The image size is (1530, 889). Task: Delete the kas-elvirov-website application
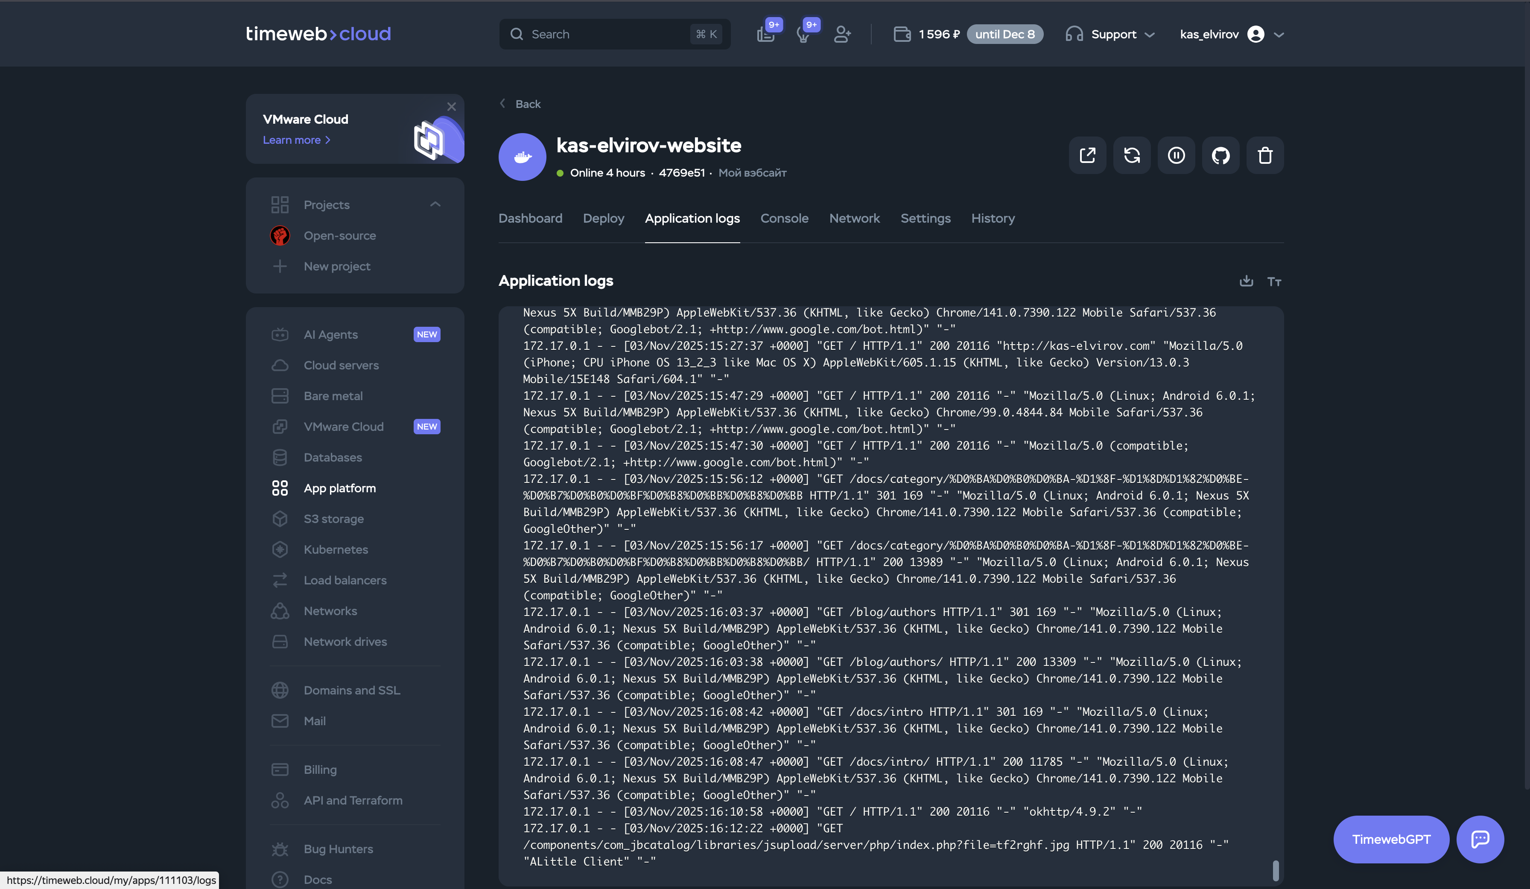(1265, 155)
